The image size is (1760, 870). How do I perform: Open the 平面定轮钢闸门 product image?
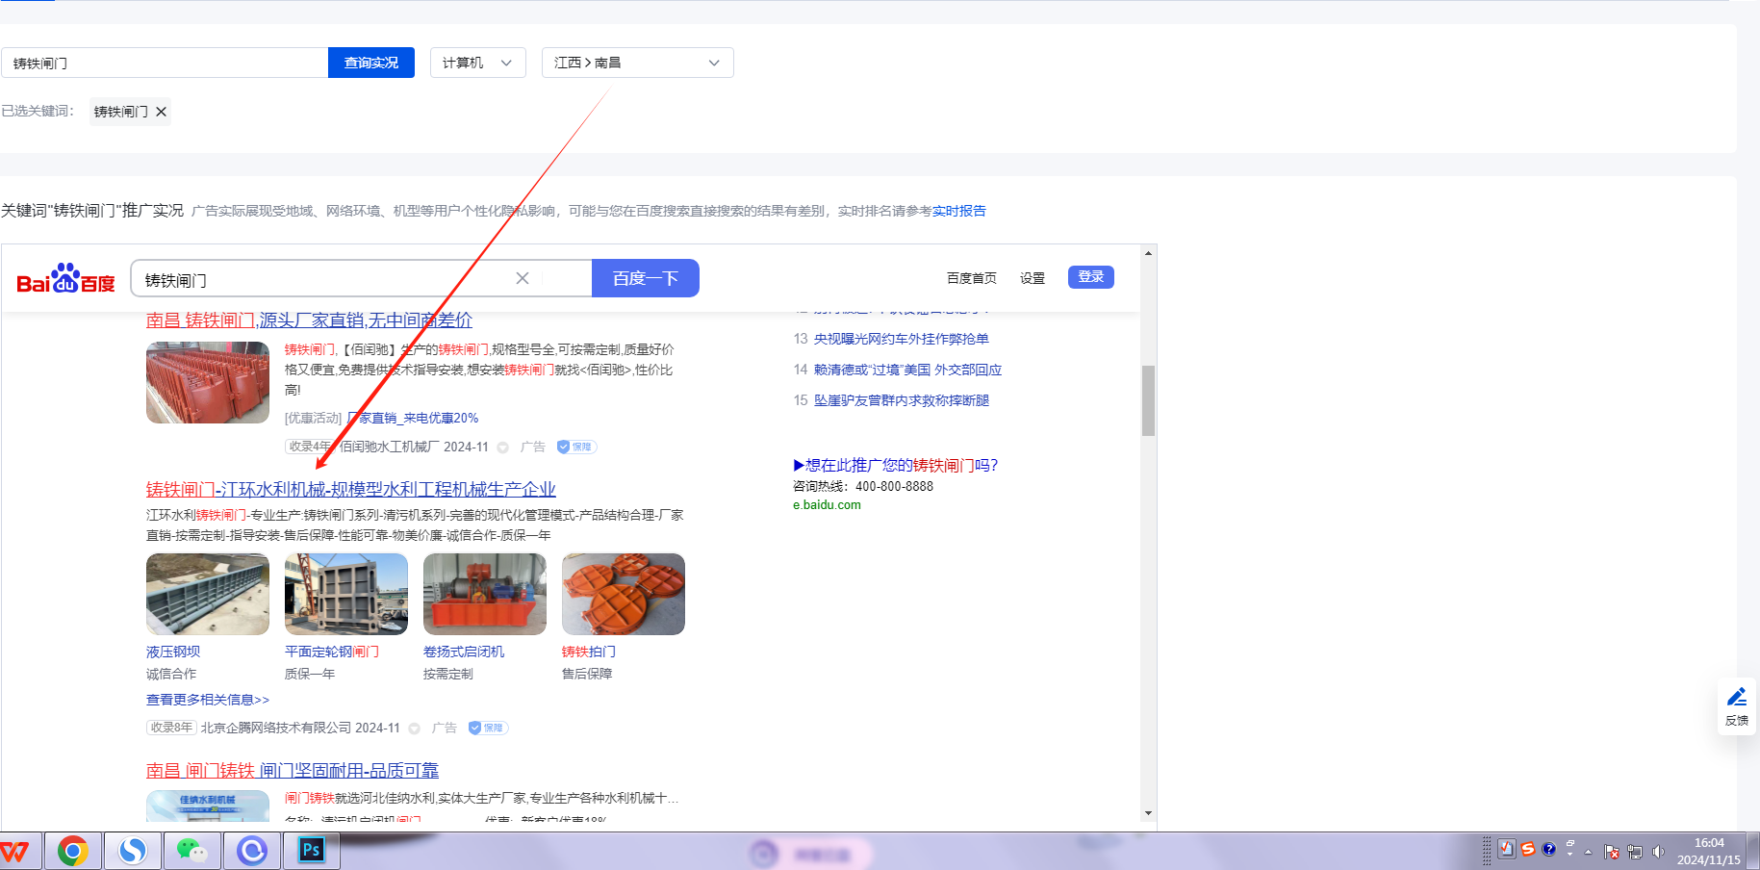tap(346, 594)
